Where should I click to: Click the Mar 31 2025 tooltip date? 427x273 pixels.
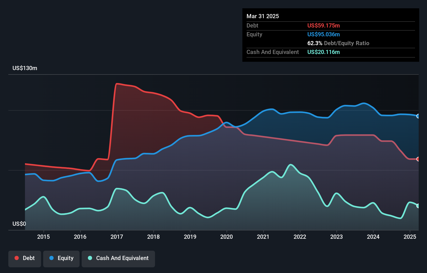[263, 16]
